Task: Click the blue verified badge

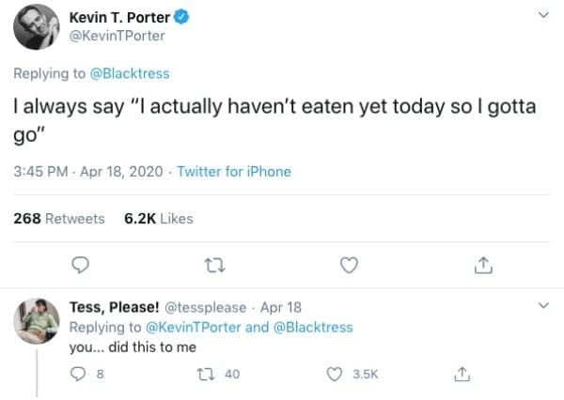Action: click(183, 18)
